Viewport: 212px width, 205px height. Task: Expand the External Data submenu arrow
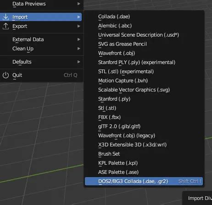[79, 39]
